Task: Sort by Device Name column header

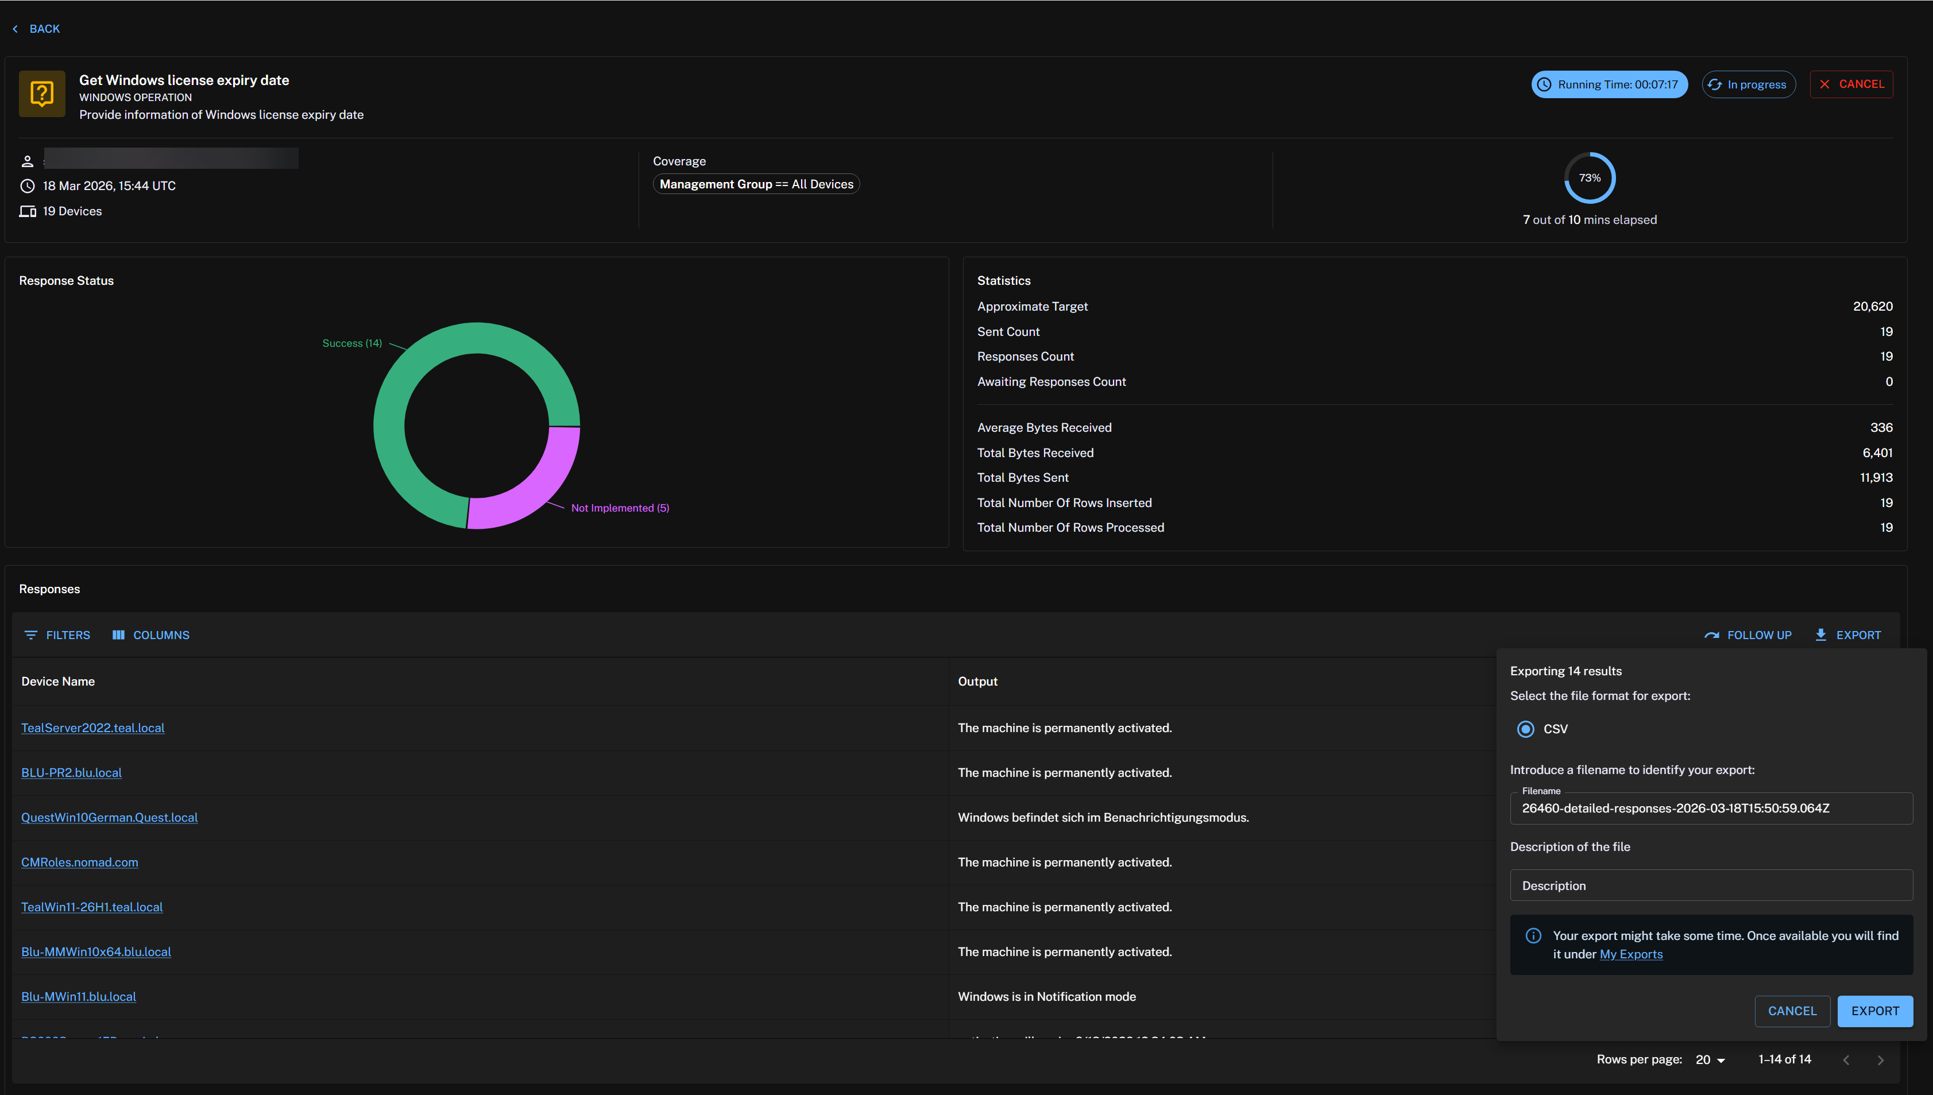Action: point(58,682)
